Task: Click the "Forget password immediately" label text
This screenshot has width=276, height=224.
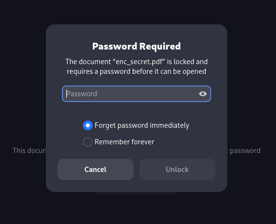Action: point(142,125)
